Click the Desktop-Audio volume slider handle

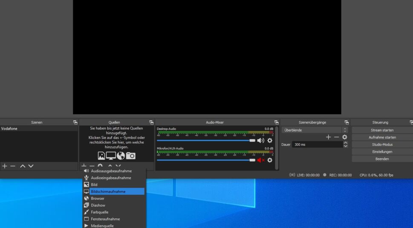[252, 140]
